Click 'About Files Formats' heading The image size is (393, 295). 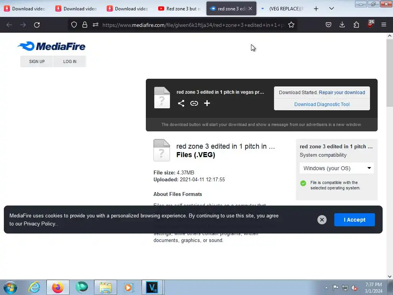coord(177,194)
